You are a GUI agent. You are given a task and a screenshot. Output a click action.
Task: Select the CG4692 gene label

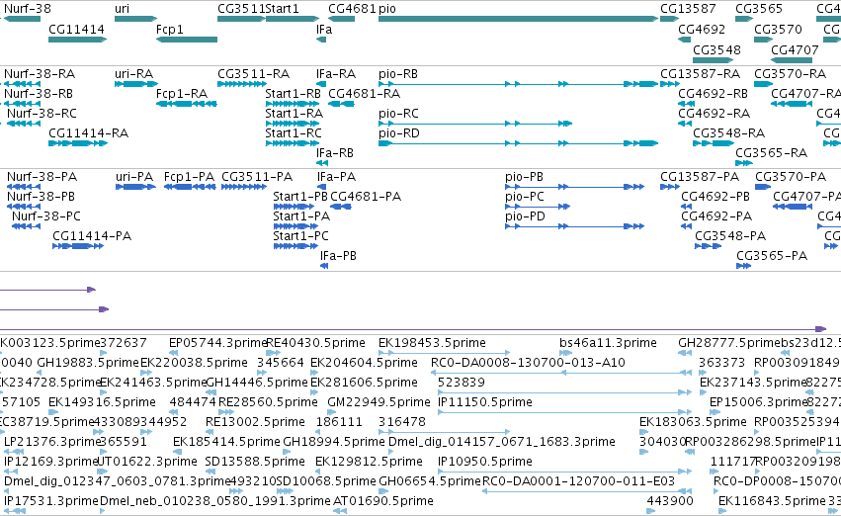click(x=702, y=29)
